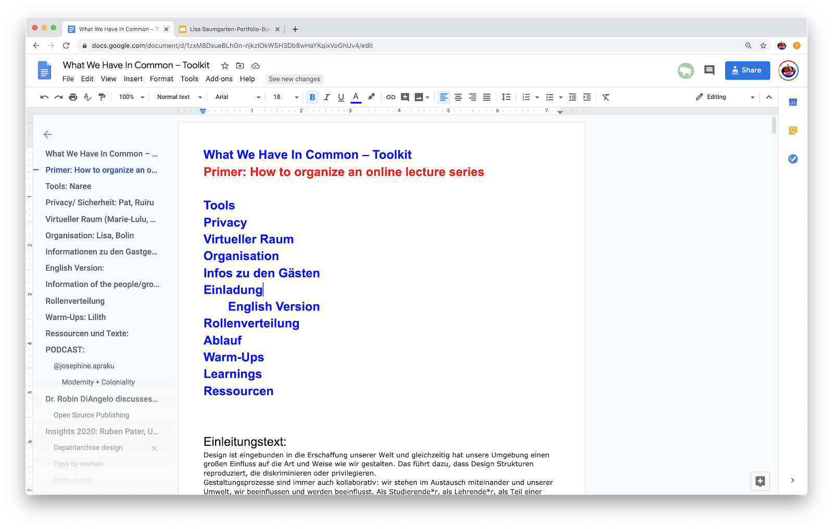The width and height of the screenshot is (833, 529).
Task: Set right text alignment
Action: 472,97
